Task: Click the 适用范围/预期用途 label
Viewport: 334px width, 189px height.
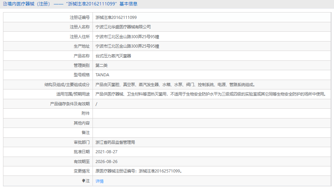Action: [73, 94]
